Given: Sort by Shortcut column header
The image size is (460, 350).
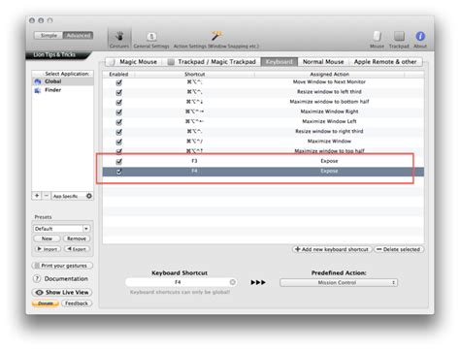Looking at the screenshot, I should click(x=194, y=75).
